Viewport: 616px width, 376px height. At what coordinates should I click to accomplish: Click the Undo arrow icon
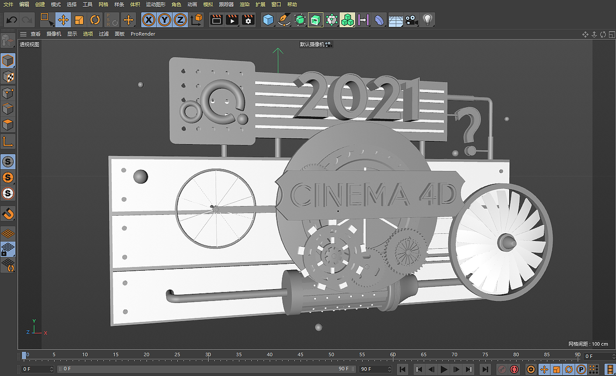(x=12, y=20)
